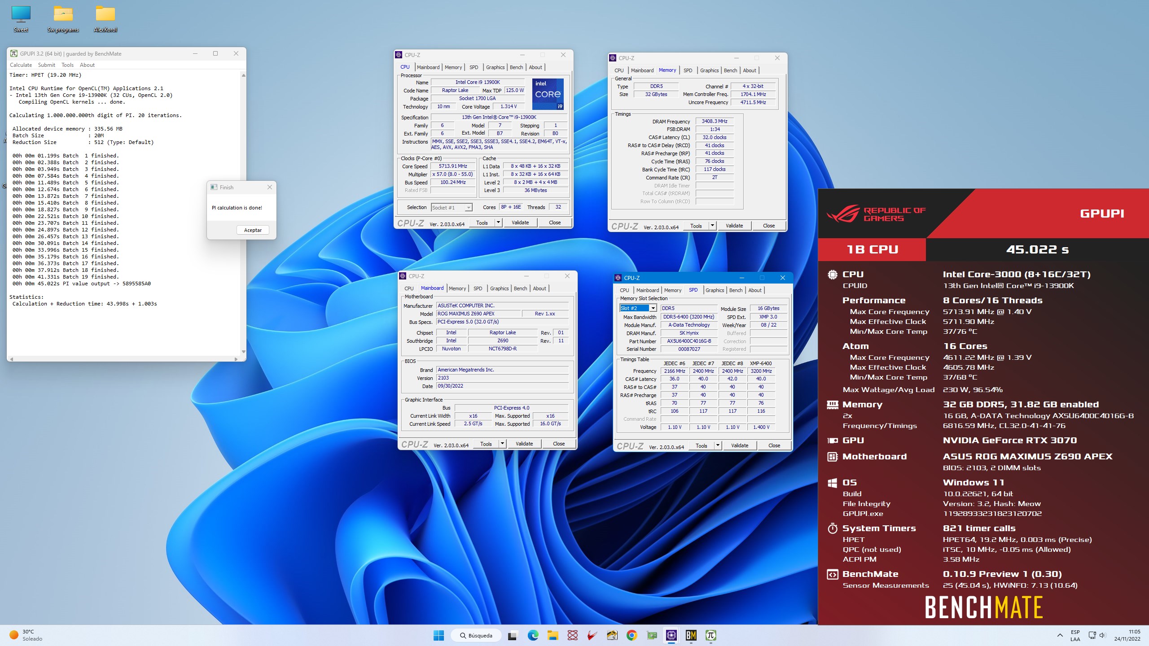Open the volume tray icon

(1103, 635)
